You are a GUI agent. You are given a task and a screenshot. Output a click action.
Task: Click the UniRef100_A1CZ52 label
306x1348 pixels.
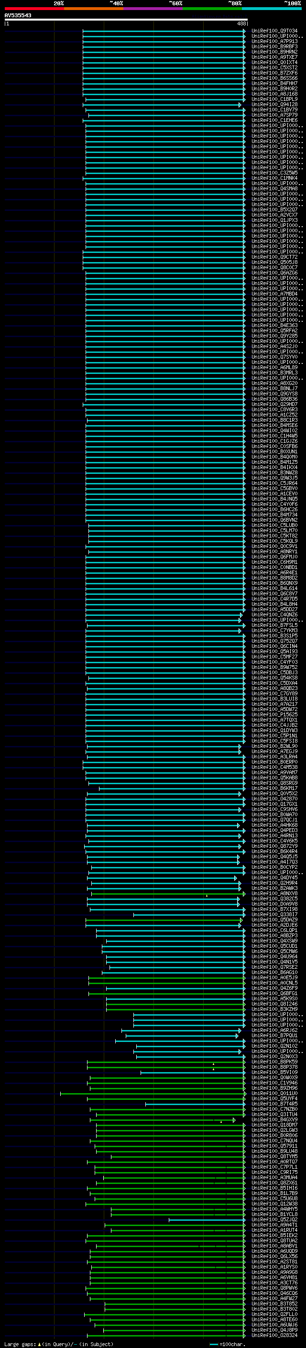click(x=274, y=415)
